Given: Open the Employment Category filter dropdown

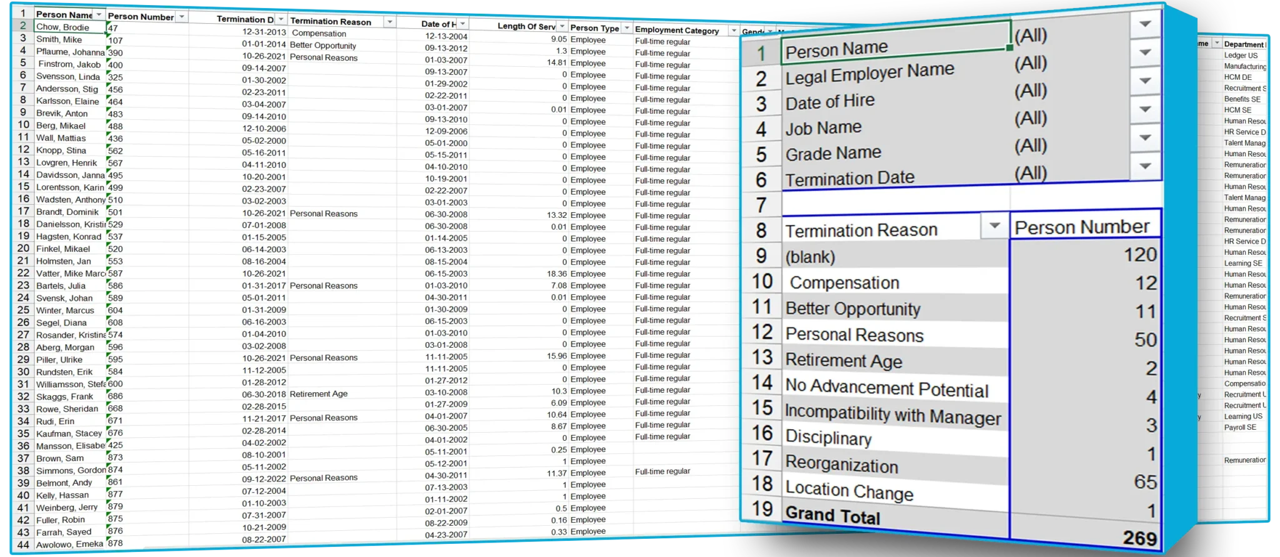Looking at the screenshot, I should [x=734, y=31].
